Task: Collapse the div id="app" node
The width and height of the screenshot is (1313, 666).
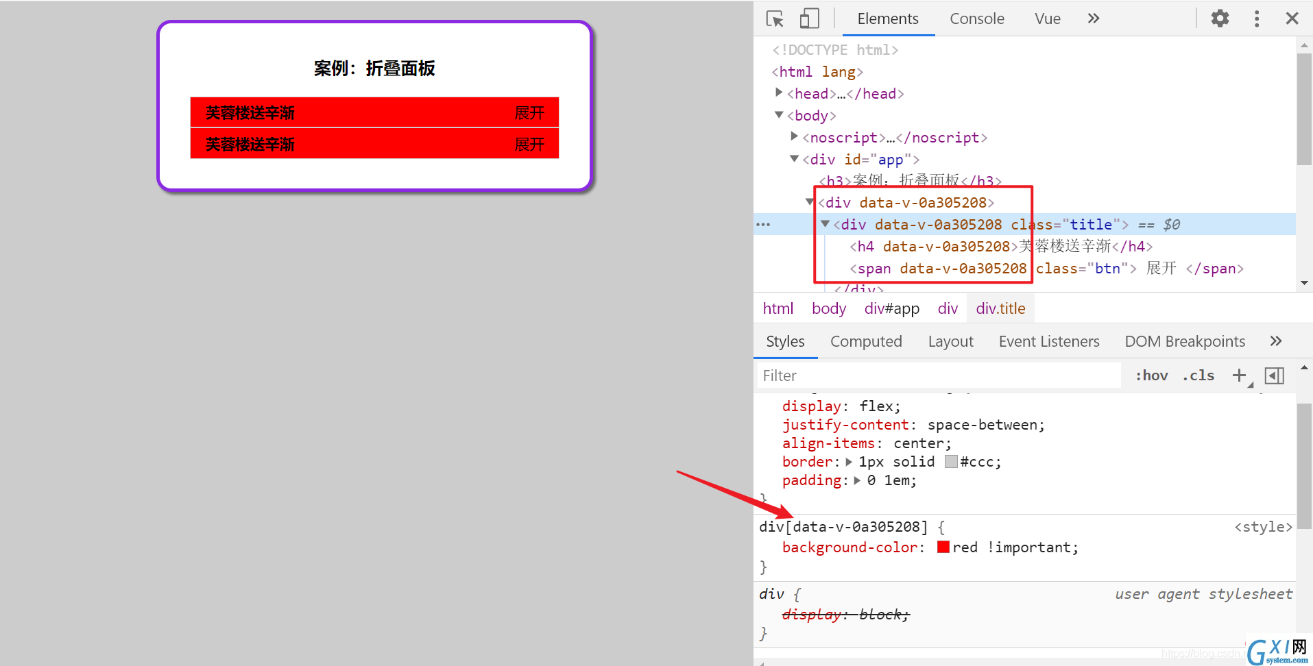Action: coord(794,158)
